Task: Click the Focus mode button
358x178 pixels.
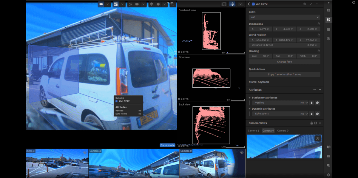Action: point(167,145)
